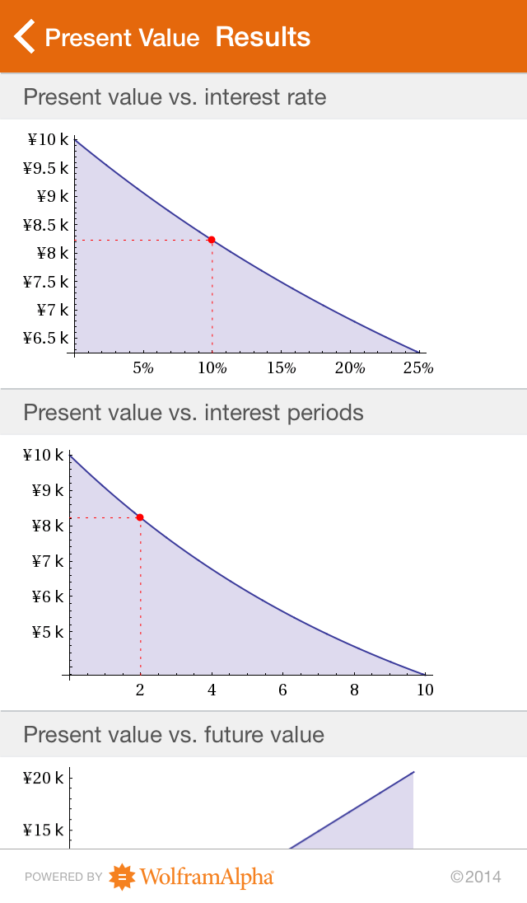Tap the red dot on interest periods curve
The height and width of the screenshot is (903, 527).
point(140,517)
